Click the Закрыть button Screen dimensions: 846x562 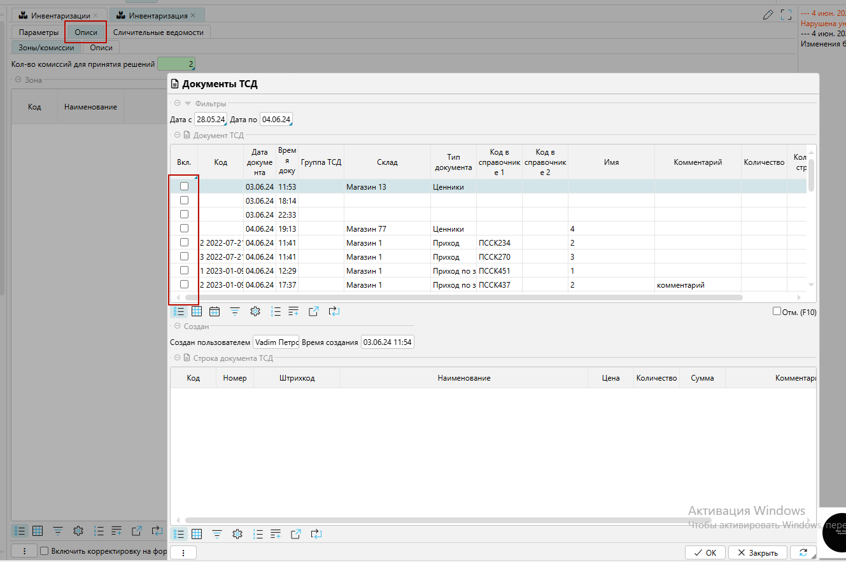[x=758, y=552]
